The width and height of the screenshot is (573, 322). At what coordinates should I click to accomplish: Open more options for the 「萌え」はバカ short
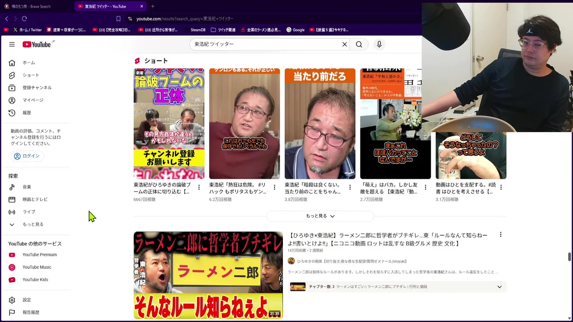coord(426,187)
